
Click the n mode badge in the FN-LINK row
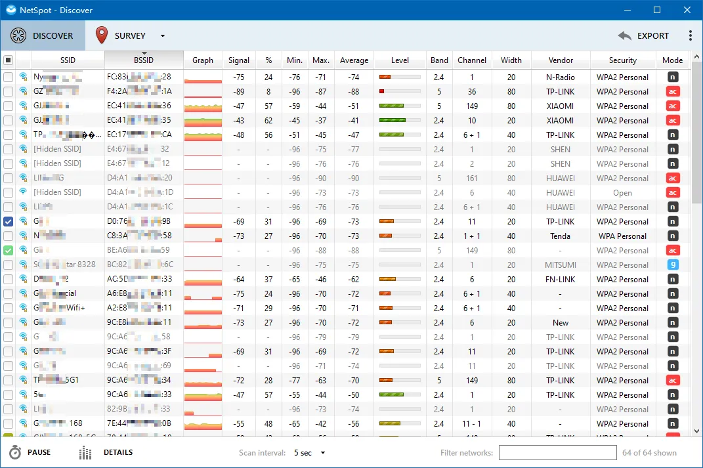click(673, 279)
